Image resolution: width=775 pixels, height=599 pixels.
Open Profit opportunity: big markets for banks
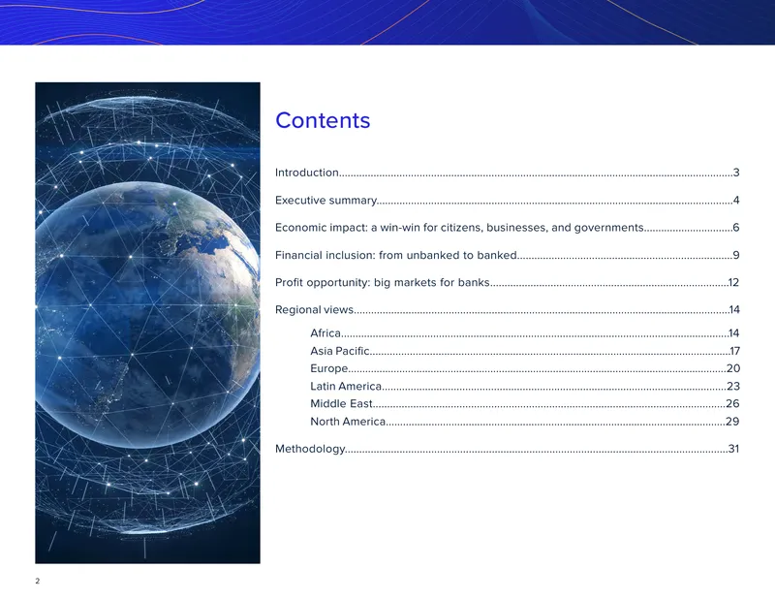pyautogui.click(x=507, y=282)
